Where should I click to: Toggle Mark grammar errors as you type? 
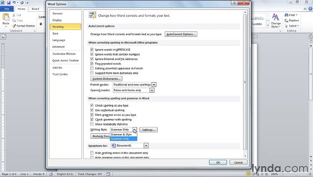point(92,115)
